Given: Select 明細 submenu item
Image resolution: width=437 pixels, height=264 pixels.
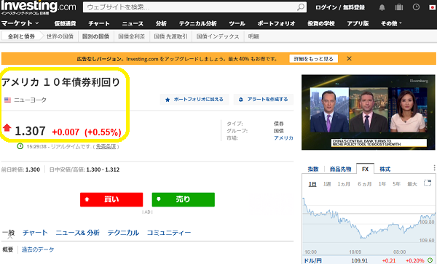Looking at the screenshot, I should click(253, 36).
